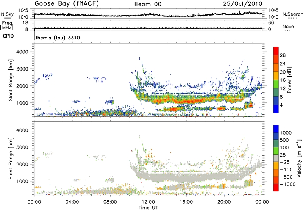Click the '28' label on Power colorbar

pyautogui.click(x=283, y=55)
